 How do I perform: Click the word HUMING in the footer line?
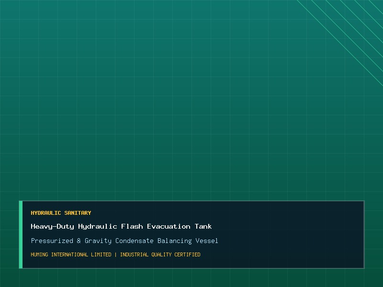pyautogui.click(x=40, y=254)
